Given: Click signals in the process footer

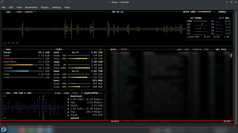Looking at the screenshot, I should (164, 121).
